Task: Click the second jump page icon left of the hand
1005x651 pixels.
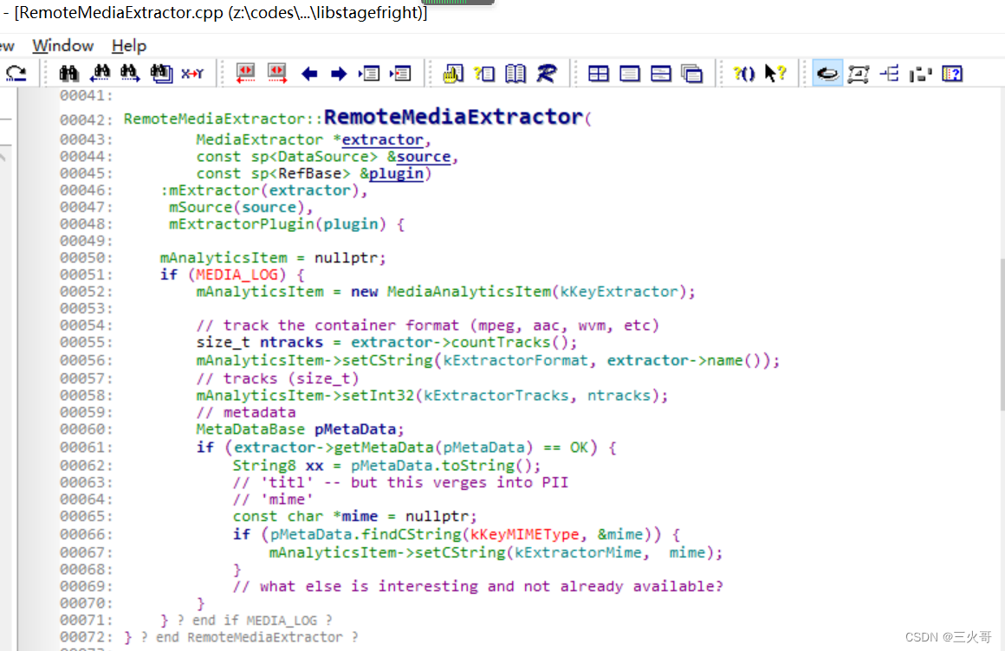Action: click(400, 74)
